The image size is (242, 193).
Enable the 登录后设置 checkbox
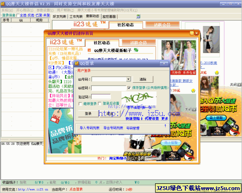click(x=99, y=103)
